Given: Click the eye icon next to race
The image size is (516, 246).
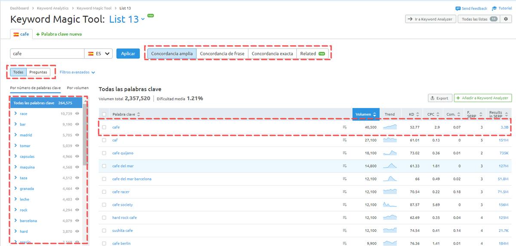Looking at the screenshot, I should (x=77, y=114).
